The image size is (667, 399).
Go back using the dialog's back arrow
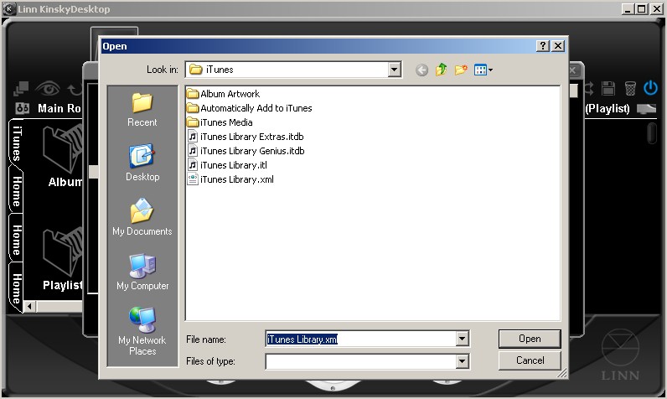[x=421, y=70]
